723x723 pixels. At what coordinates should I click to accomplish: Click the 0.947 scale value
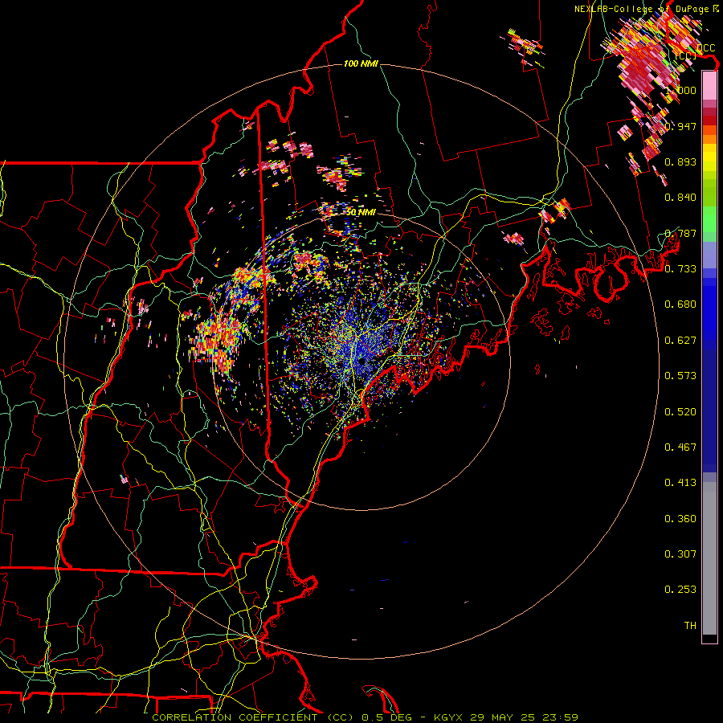point(680,126)
